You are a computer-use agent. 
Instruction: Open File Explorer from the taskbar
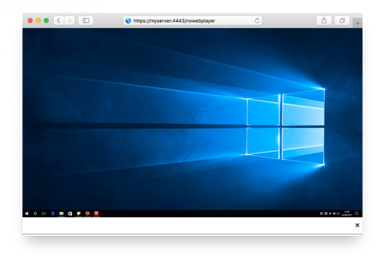(62, 214)
